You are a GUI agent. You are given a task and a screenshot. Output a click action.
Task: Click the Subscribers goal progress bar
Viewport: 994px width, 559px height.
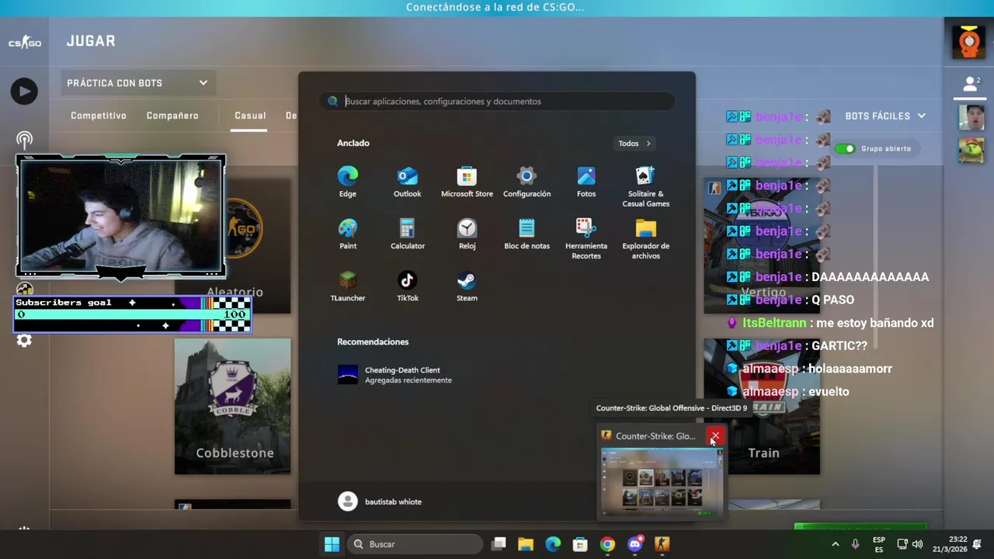132,314
